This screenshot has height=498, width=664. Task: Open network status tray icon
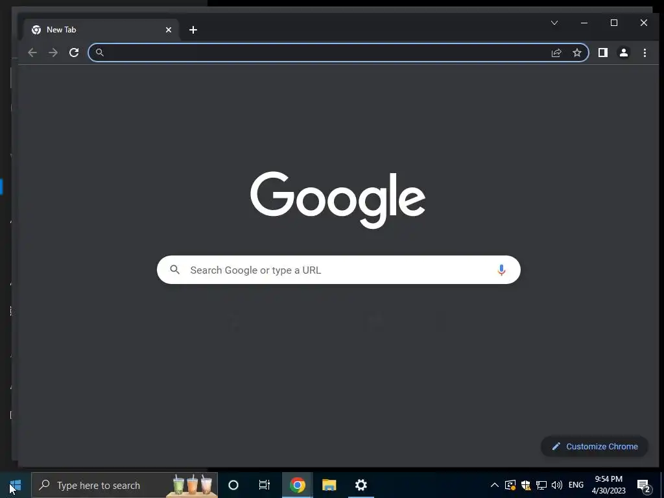coord(541,485)
